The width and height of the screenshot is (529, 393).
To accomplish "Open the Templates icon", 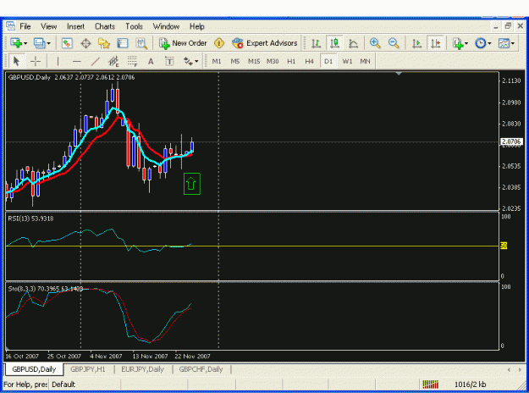I will pos(504,43).
